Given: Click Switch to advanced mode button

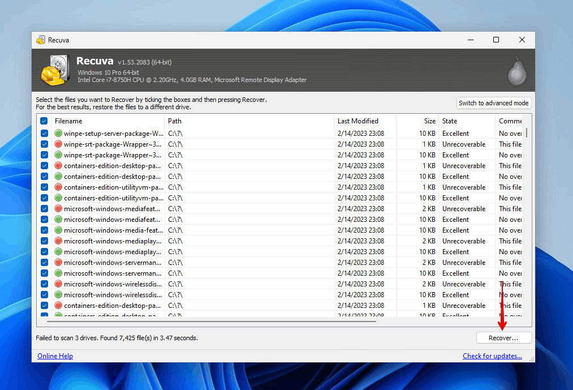Looking at the screenshot, I should click(494, 103).
